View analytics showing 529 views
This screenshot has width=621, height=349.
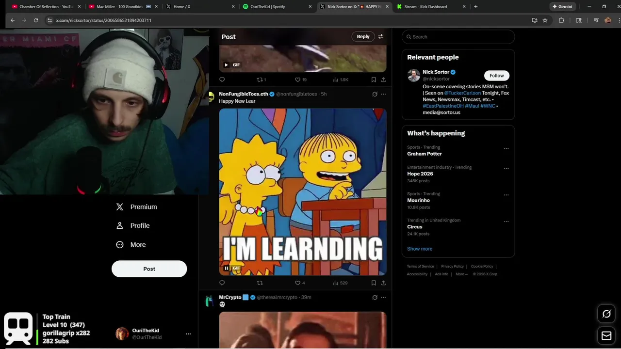[340, 283]
